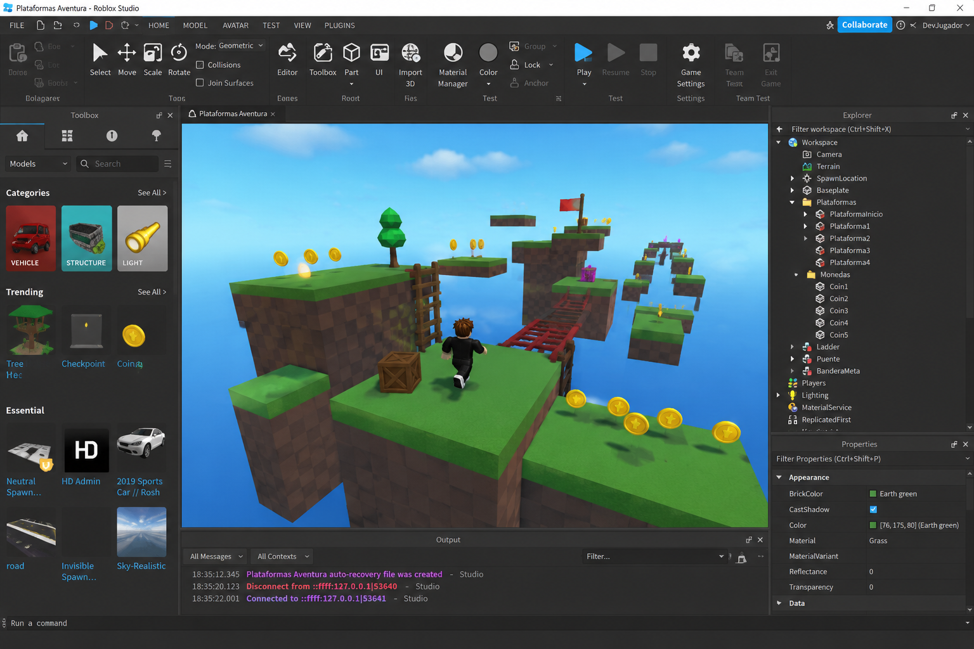Open Toolbox recent clock tab

tap(112, 136)
